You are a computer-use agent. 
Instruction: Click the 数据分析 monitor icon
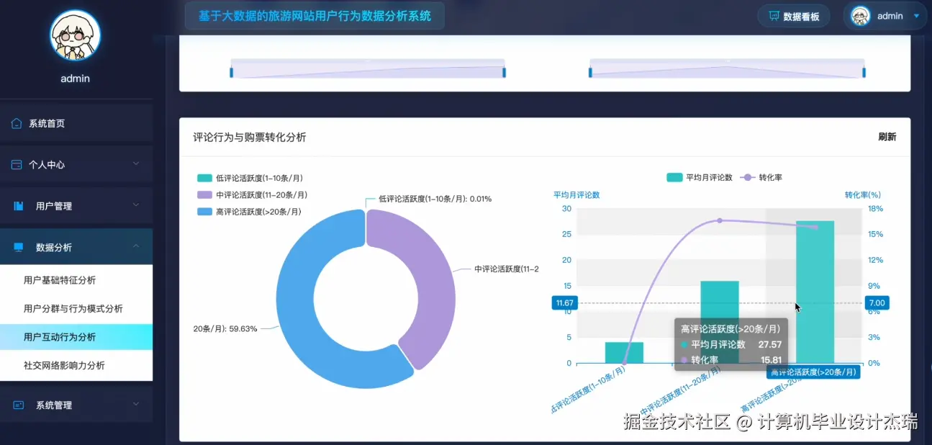(19, 246)
